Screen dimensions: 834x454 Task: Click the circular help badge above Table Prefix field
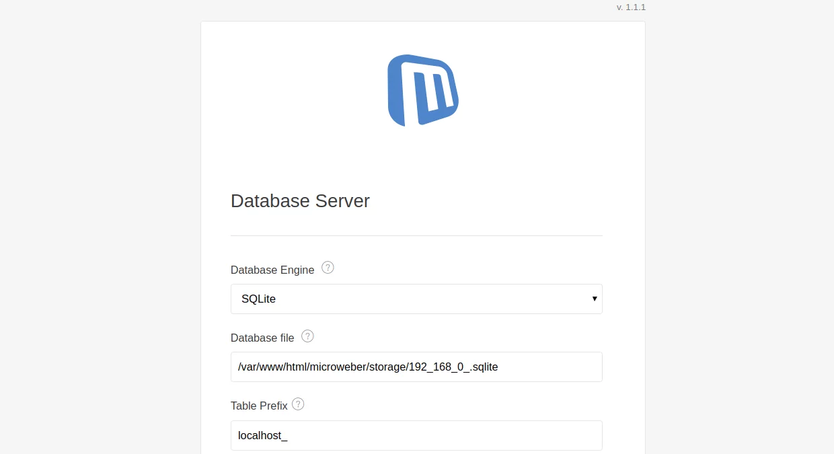point(298,404)
